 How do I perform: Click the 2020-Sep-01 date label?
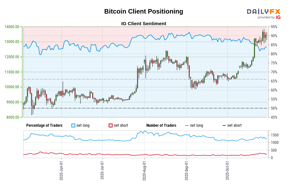[187, 171]
